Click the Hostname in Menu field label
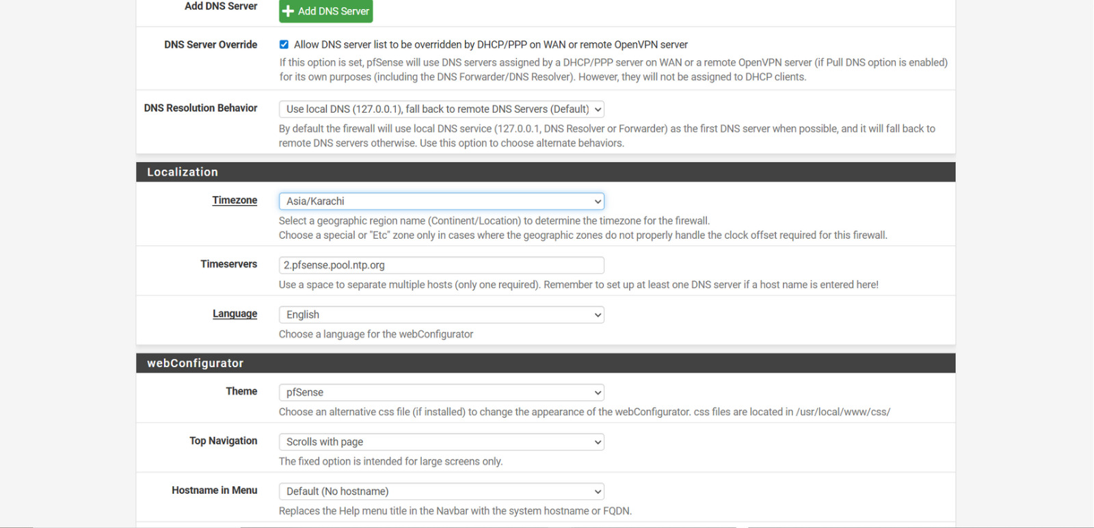The width and height of the screenshot is (1094, 528). [x=214, y=490]
